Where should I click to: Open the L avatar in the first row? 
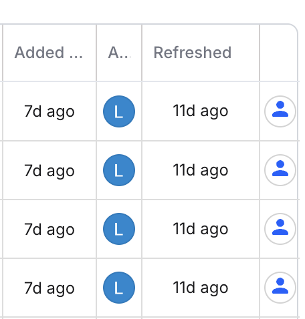[x=119, y=111]
